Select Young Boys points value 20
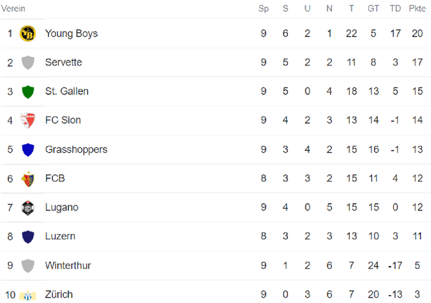Screen dimensions: 431x303 417,34
